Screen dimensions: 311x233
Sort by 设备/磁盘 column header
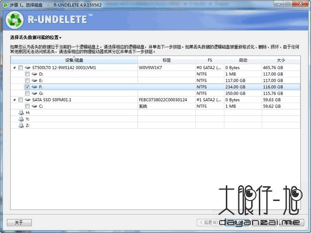(x=74, y=60)
